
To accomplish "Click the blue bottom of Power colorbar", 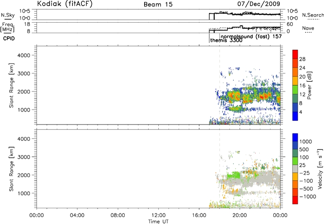I will pyautogui.click(x=295, y=116).
